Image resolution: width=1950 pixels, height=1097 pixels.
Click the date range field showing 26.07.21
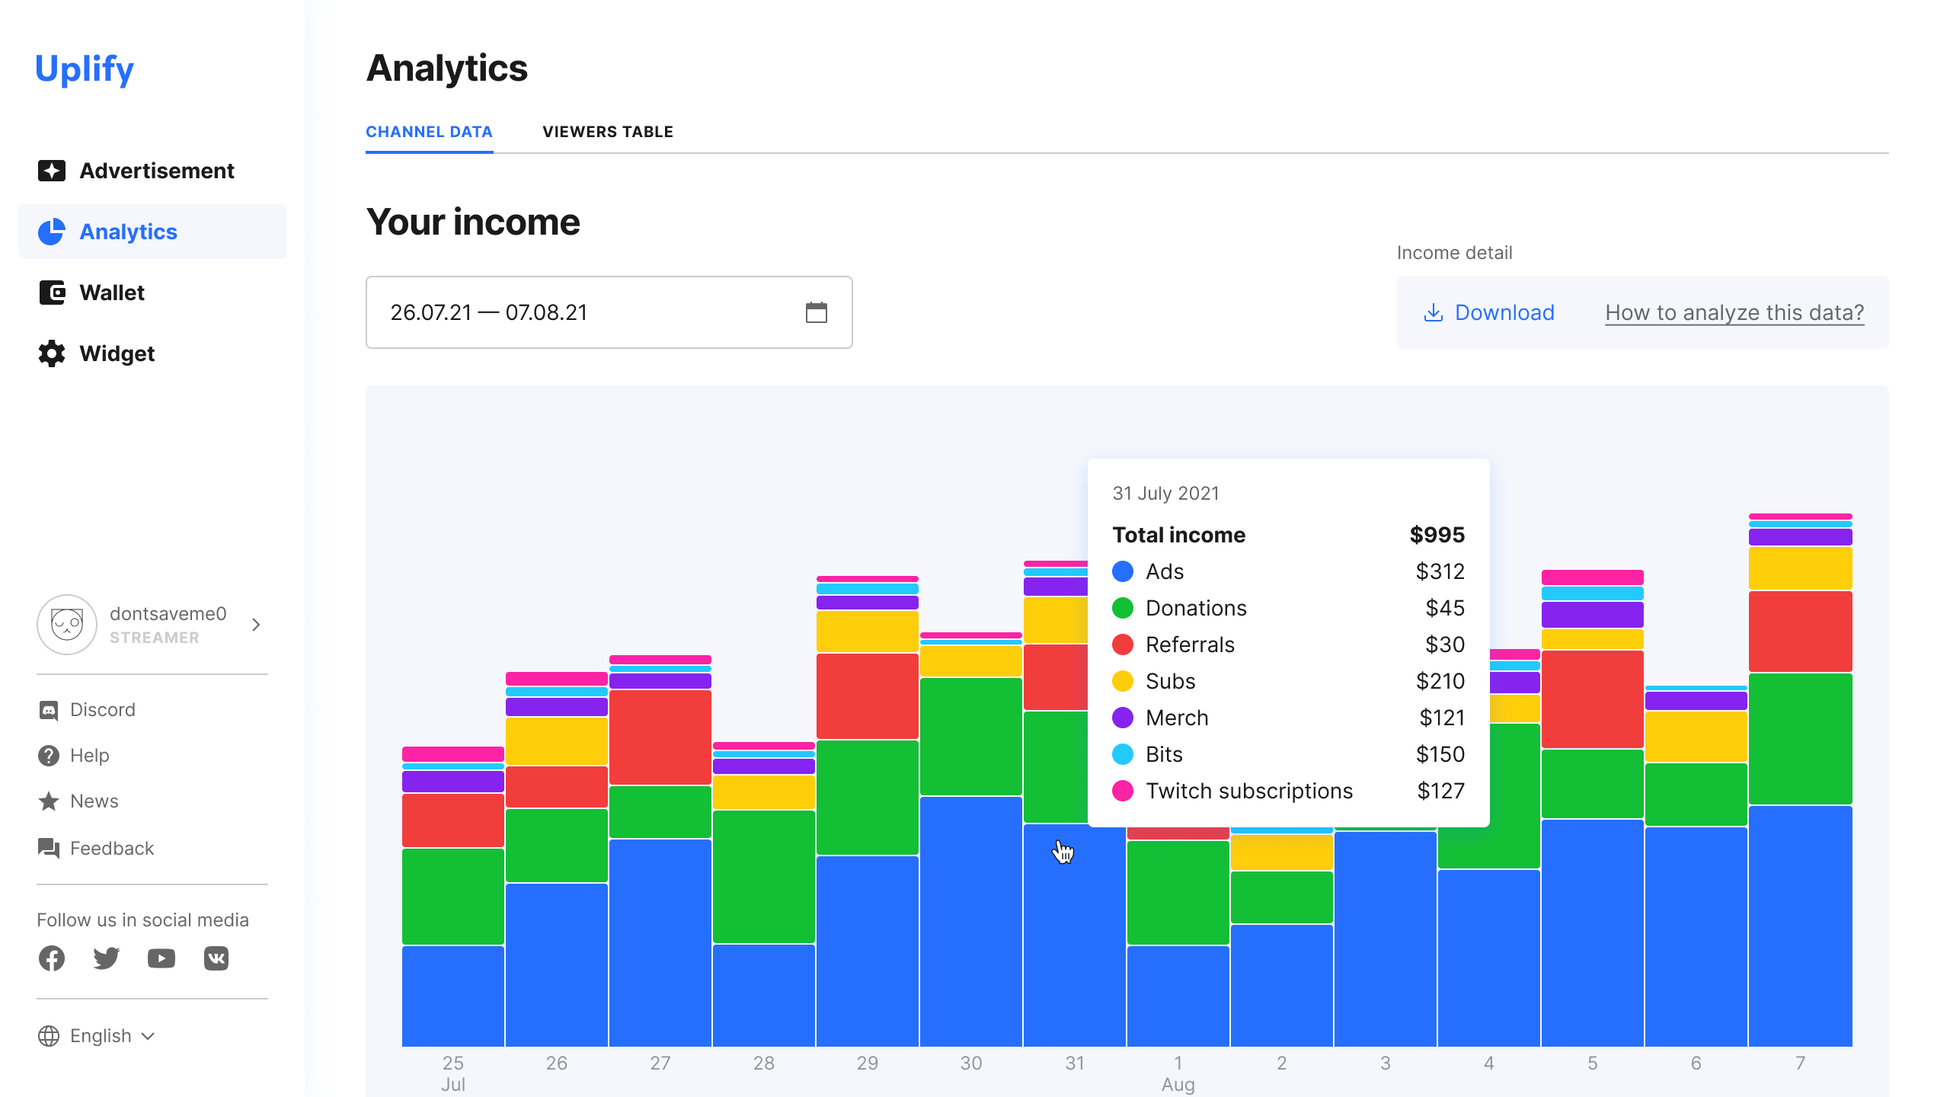(x=488, y=312)
